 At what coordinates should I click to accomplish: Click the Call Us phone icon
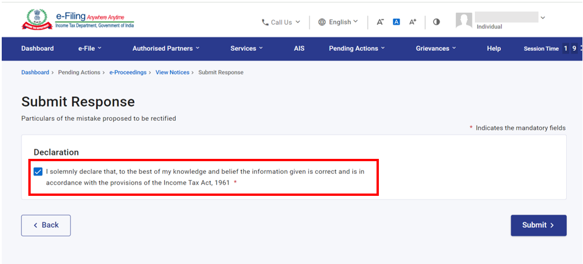(x=265, y=22)
